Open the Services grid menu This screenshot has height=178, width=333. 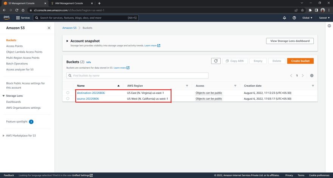(x=23, y=18)
